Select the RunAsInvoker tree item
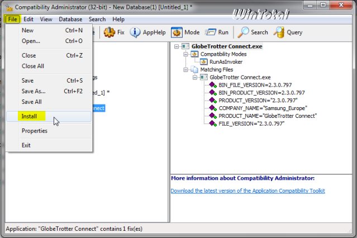357x238 pixels. point(226,62)
